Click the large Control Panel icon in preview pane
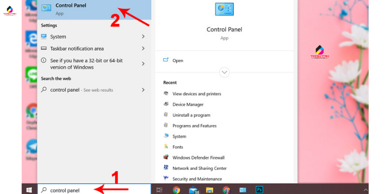Viewport: 388px width, 194px height. coord(224,9)
